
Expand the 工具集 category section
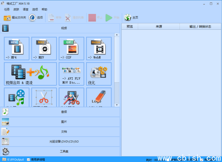[60, 151]
